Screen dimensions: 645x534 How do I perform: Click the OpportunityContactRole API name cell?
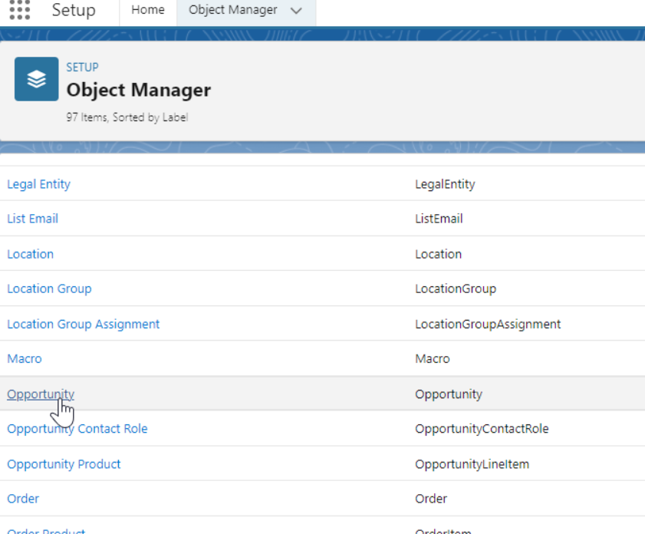pyautogui.click(x=482, y=429)
